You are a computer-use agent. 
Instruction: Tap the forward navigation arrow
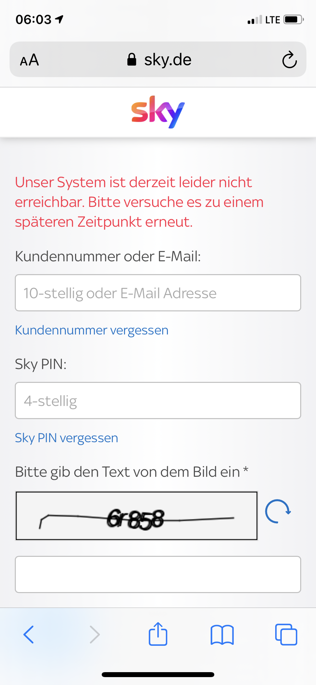click(x=94, y=634)
